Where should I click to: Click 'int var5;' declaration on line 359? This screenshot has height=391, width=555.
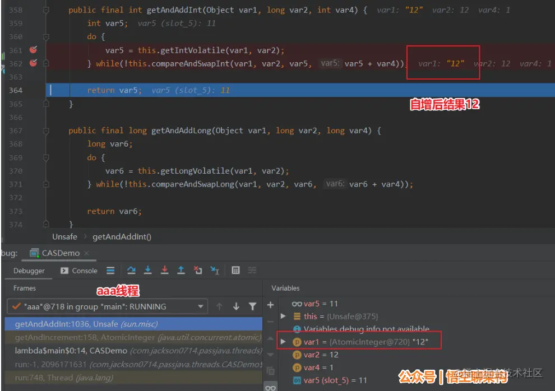click(108, 24)
